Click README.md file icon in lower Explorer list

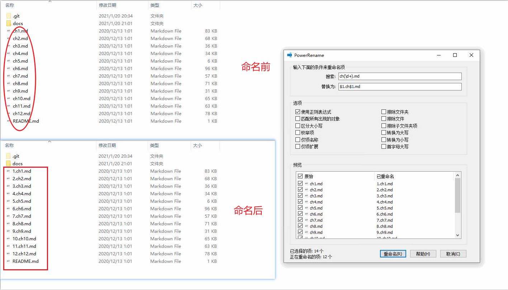click(8, 261)
